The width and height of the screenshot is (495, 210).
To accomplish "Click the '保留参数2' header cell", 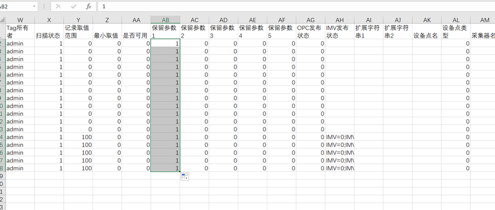I will 195,31.
